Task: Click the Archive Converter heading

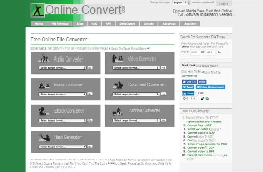Action: click(x=144, y=111)
